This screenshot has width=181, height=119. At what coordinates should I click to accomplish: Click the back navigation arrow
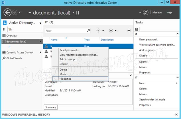[7, 13]
